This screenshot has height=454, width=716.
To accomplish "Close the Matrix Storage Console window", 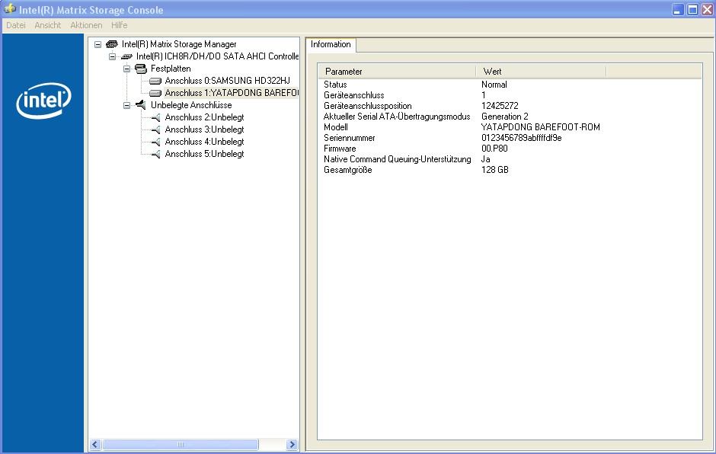I will pos(707,10).
